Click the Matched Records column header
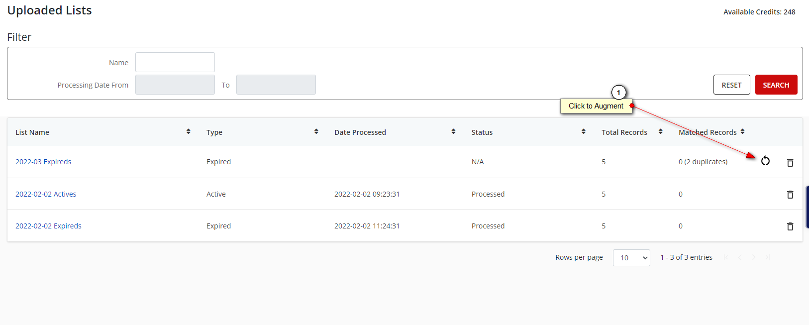This screenshot has width=809, height=325. coord(708,132)
